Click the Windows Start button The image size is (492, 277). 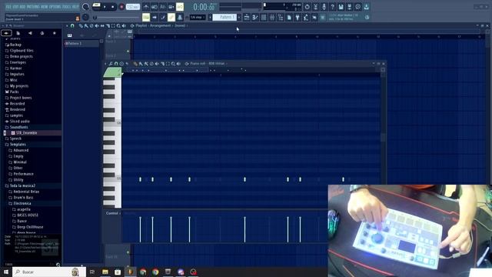(6, 272)
